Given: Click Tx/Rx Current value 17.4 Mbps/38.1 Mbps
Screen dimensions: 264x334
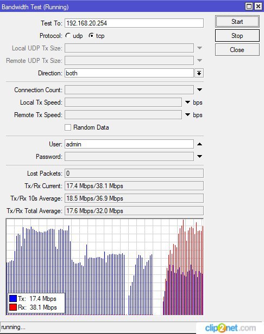Looking at the screenshot, I should click(x=95, y=186).
